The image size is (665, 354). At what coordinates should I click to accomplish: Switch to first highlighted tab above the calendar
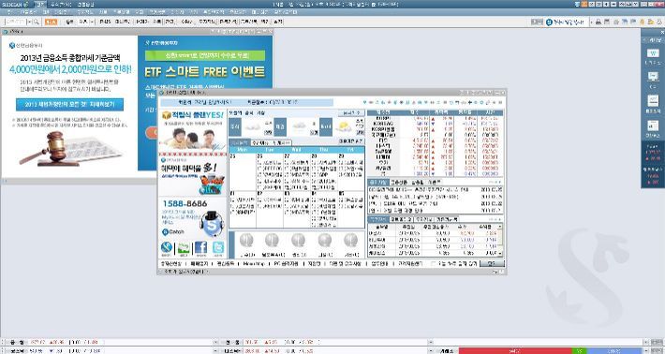point(240,143)
